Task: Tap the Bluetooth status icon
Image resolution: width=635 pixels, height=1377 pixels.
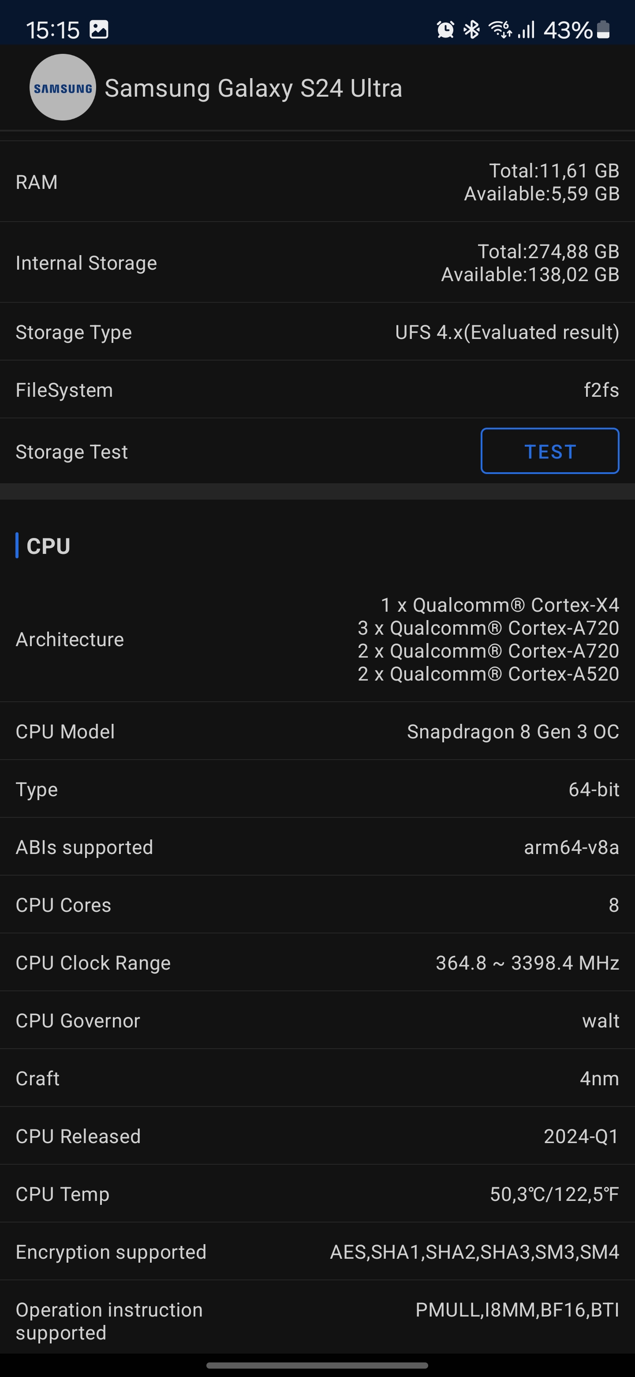Action: point(471,30)
